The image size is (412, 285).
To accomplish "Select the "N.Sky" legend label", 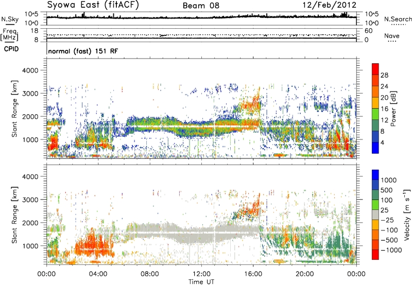I will click(10, 19).
